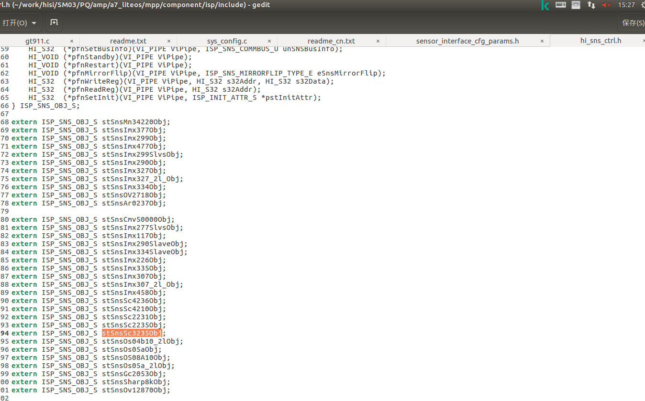This screenshot has height=401, width=645.
Task: Click the highlighted stSnsSc3235Obj text
Action: (x=132, y=333)
